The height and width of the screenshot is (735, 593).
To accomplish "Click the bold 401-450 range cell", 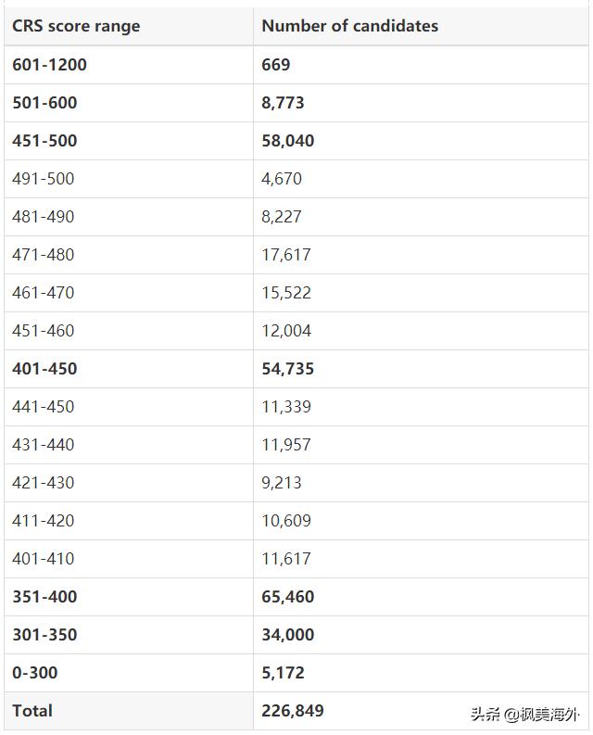I will coord(44,369).
